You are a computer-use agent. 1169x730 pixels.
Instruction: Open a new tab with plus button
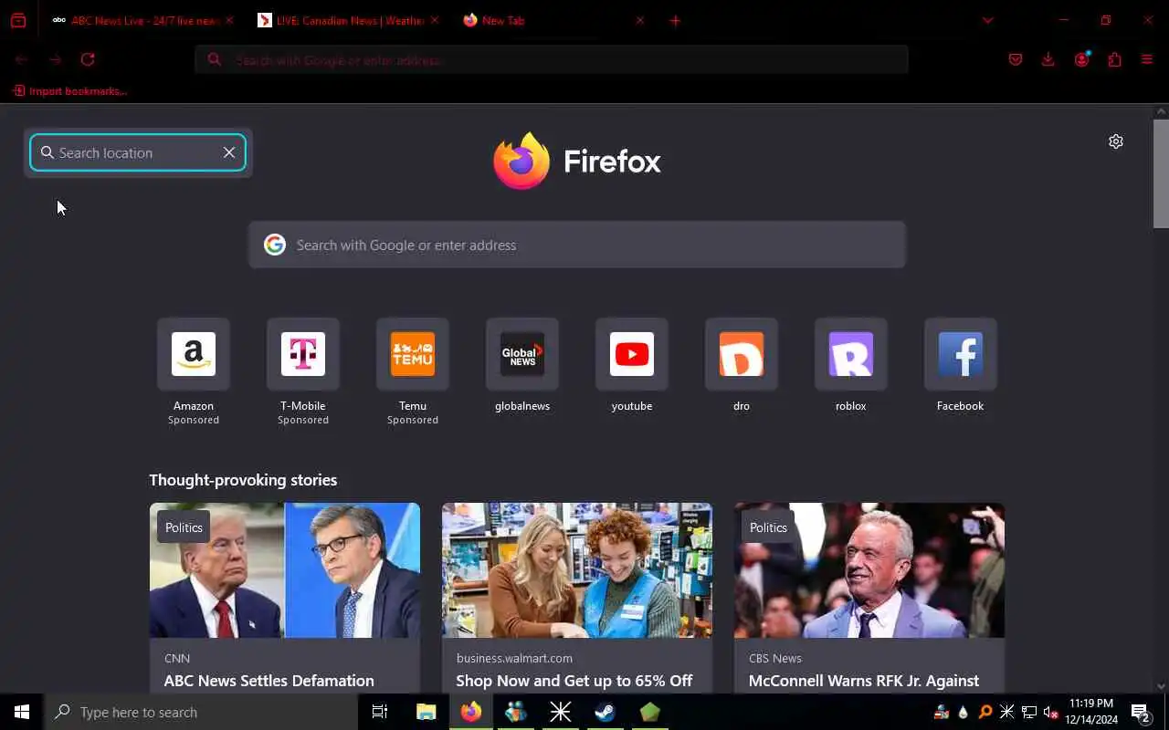point(675,20)
